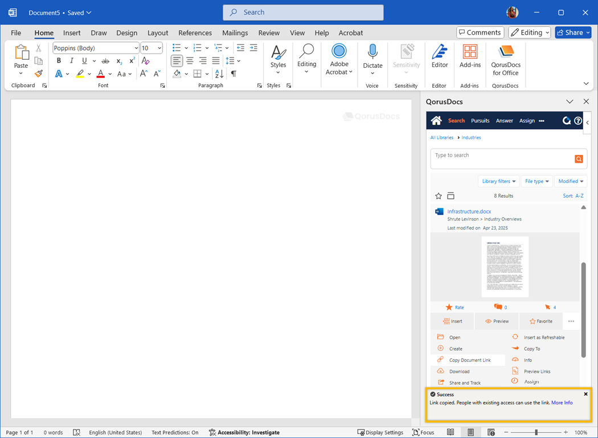This screenshot has width=598, height=438.
Task: Switch to the References ribbon tab
Action: coord(195,33)
